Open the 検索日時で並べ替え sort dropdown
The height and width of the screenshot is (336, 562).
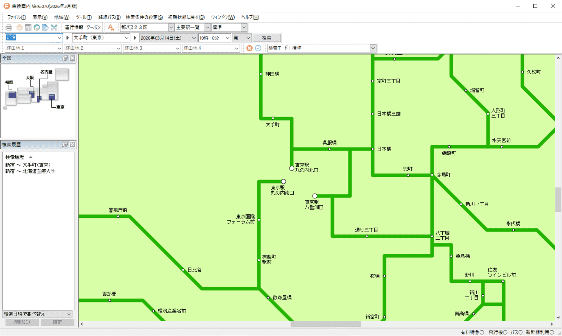pyautogui.click(x=69, y=314)
